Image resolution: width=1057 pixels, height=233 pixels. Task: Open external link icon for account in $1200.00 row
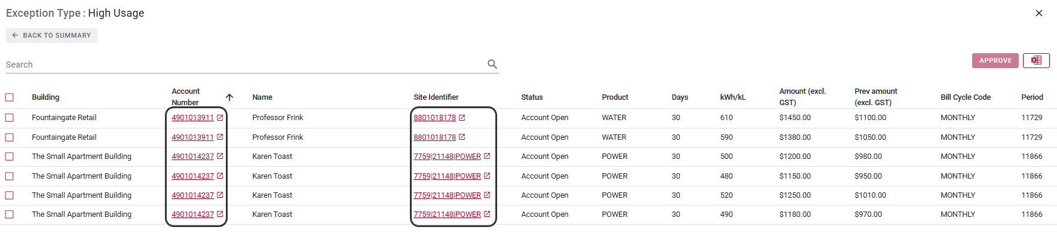tap(220, 157)
